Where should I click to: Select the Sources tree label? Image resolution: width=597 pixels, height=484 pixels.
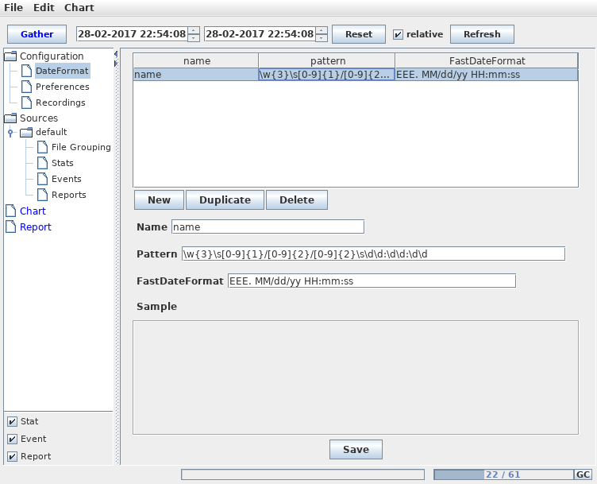(39, 118)
